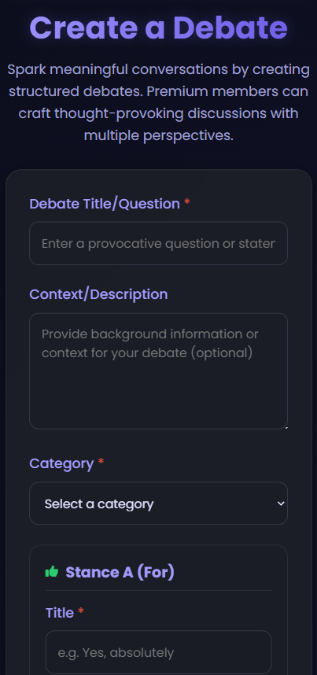Click the green thumbs-up icon beside Stance A
The image size is (317, 675).
coord(52,572)
